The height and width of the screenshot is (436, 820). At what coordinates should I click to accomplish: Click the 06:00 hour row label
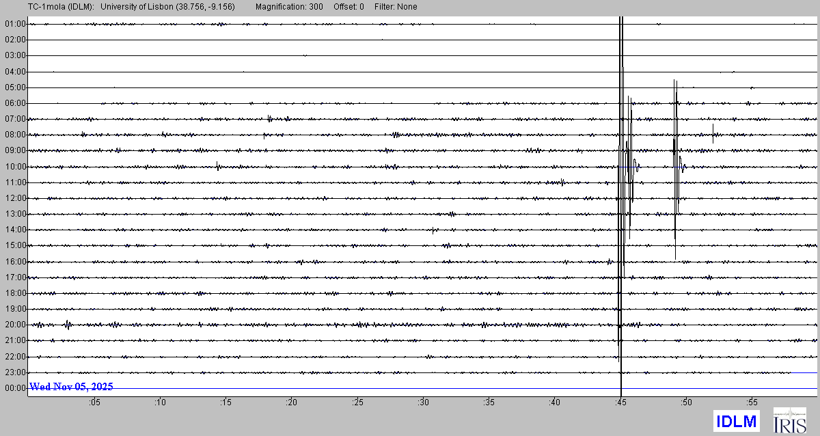click(15, 104)
